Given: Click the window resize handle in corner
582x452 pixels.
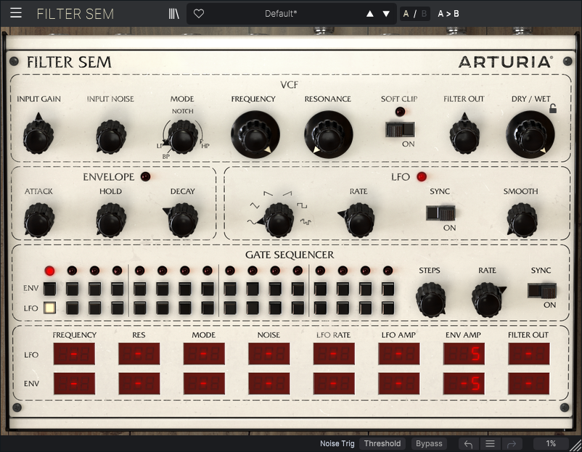Looking at the screenshot, I should [x=575, y=445].
